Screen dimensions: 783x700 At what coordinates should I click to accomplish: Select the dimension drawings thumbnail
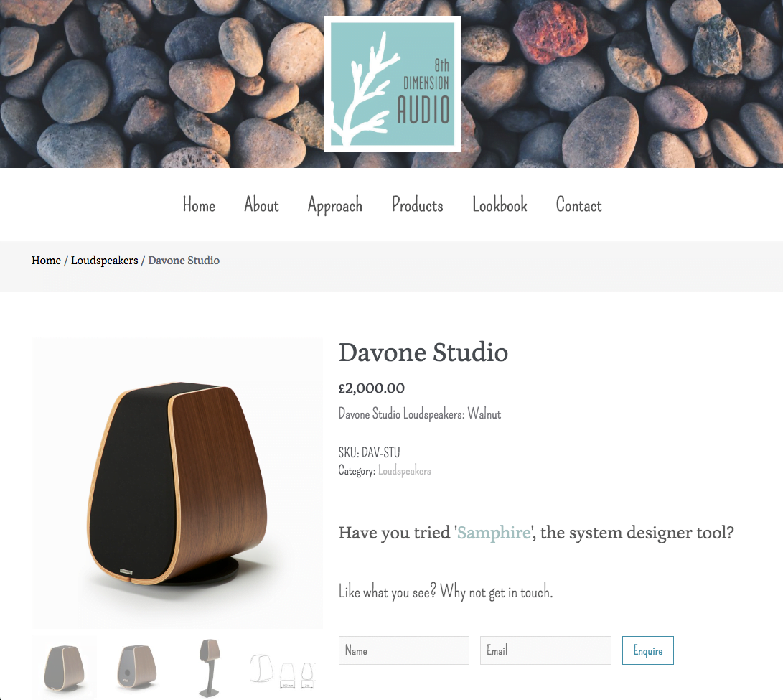coord(283,668)
